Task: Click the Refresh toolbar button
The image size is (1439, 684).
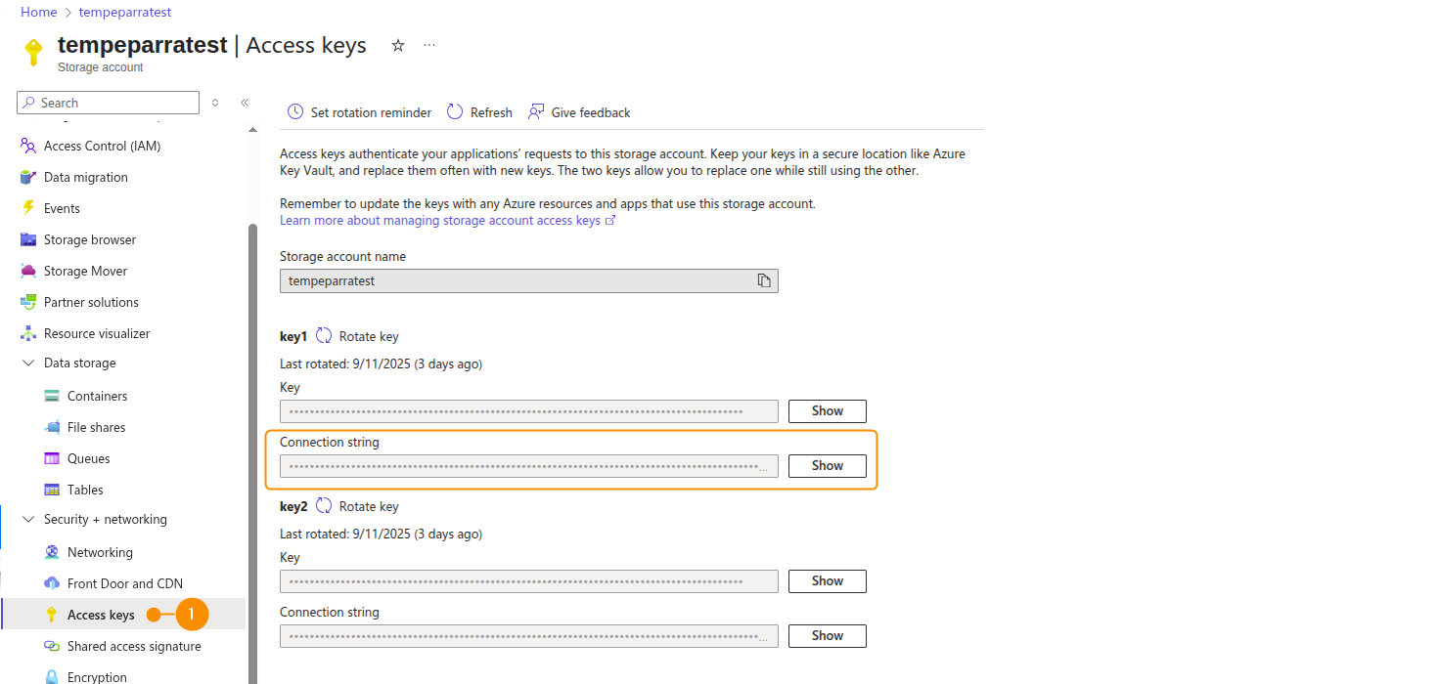Action: (479, 112)
